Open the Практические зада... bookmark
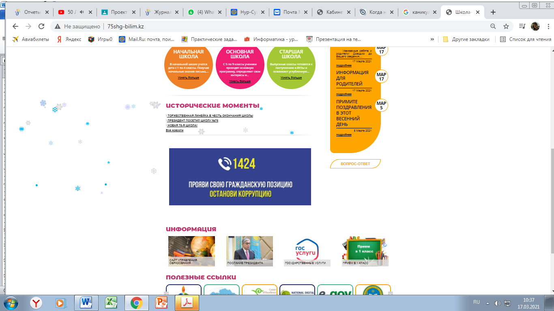This screenshot has height=311, width=554. tap(209, 39)
